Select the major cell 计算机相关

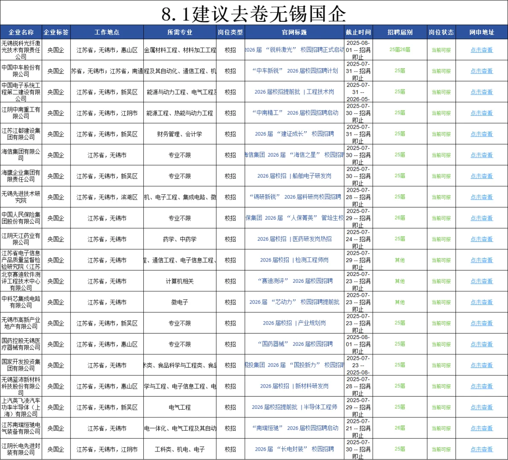coord(180,281)
